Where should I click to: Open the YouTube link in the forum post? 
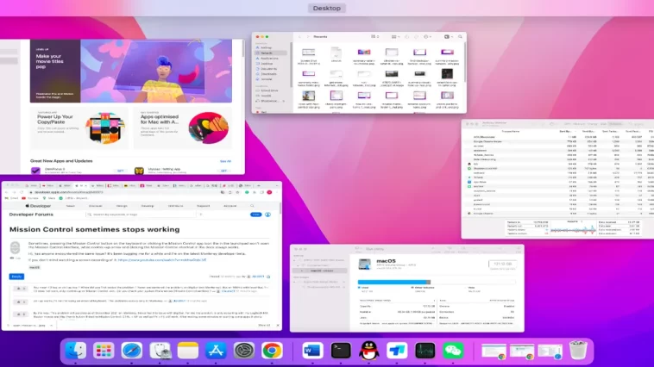[162, 260]
